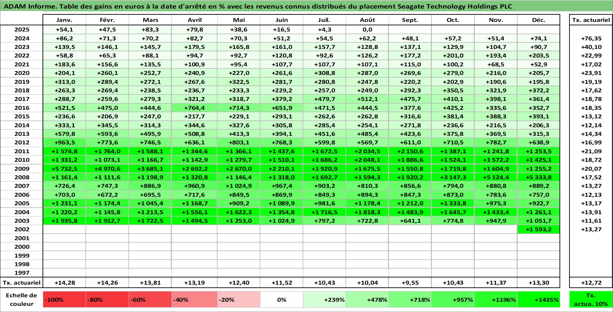The height and width of the screenshot is (312, 613).
Task: Select the +308,8 cell in 2020
Action: pyautogui.click(x=325, y=73)
